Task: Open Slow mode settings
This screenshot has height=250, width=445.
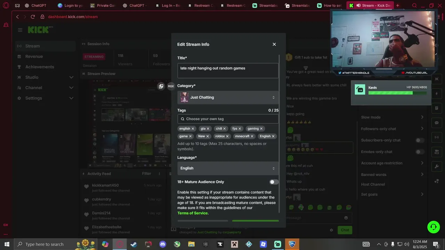Action: pos(393,117)
